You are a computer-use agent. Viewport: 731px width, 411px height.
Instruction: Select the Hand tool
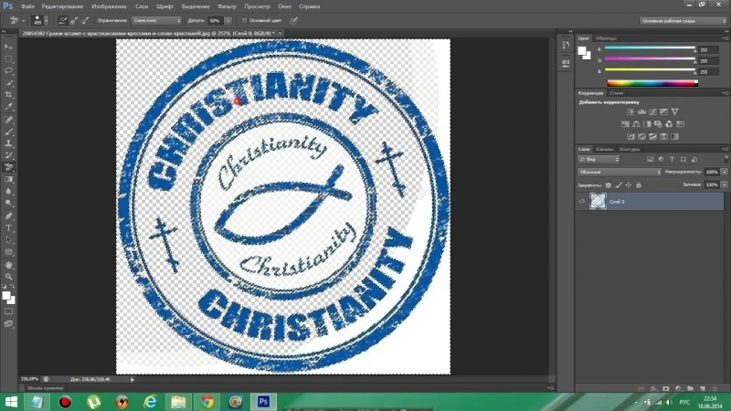tap(9, 265)
